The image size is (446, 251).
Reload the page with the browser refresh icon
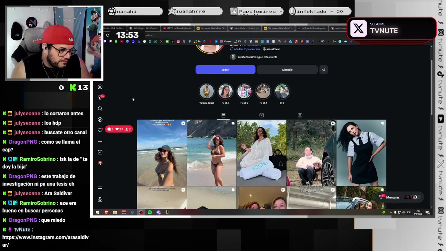[x=108, y=35]
